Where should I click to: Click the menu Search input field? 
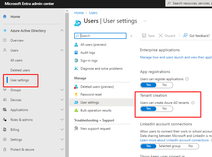pos(102,36)
